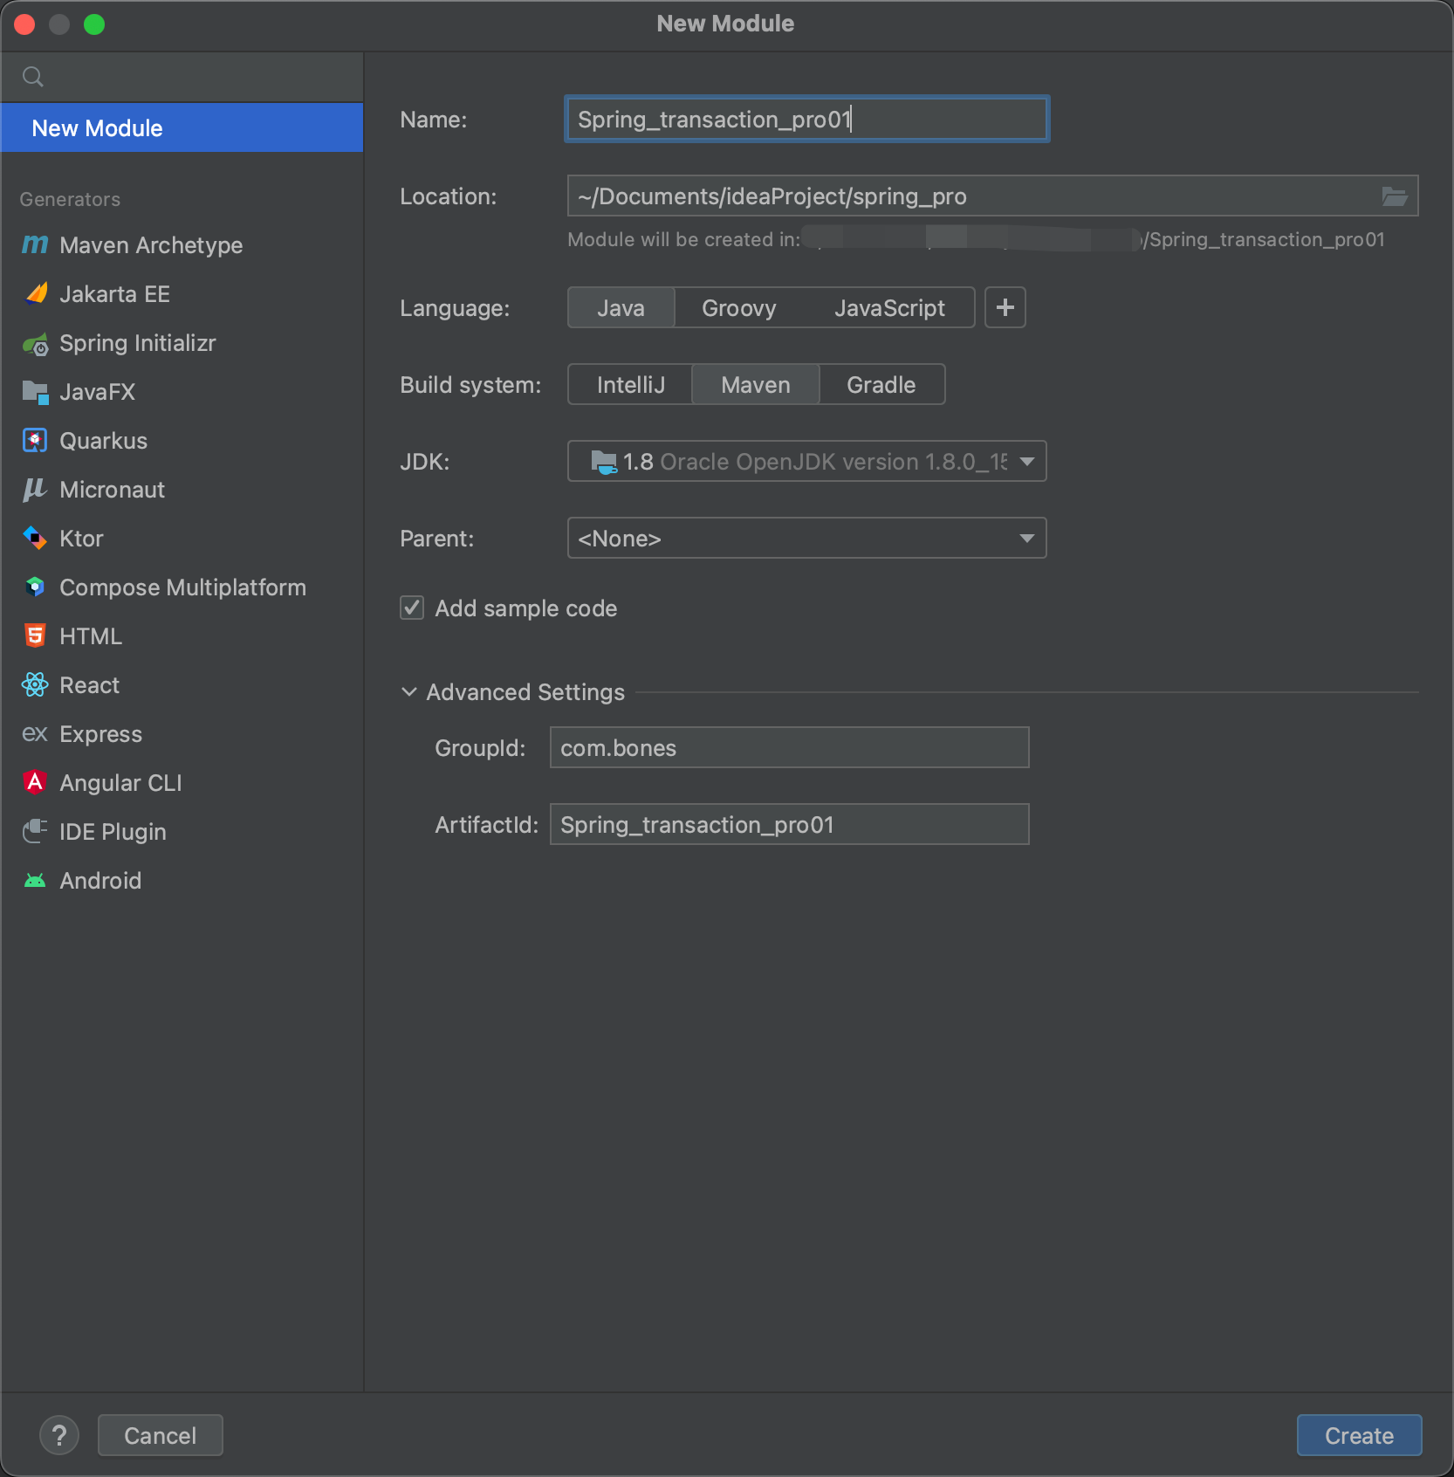Click the Cancel button
The width and height of the screenshot is (1454, 1477).
click(161, 1435)
